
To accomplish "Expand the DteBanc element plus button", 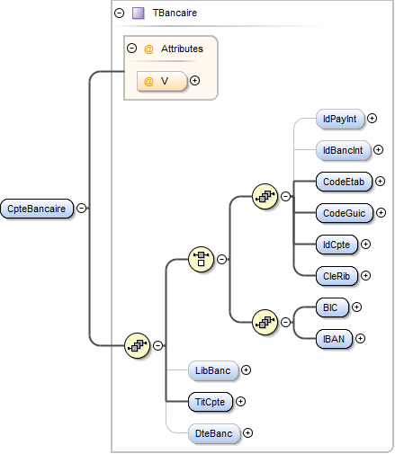I will [x=247, y=433].
